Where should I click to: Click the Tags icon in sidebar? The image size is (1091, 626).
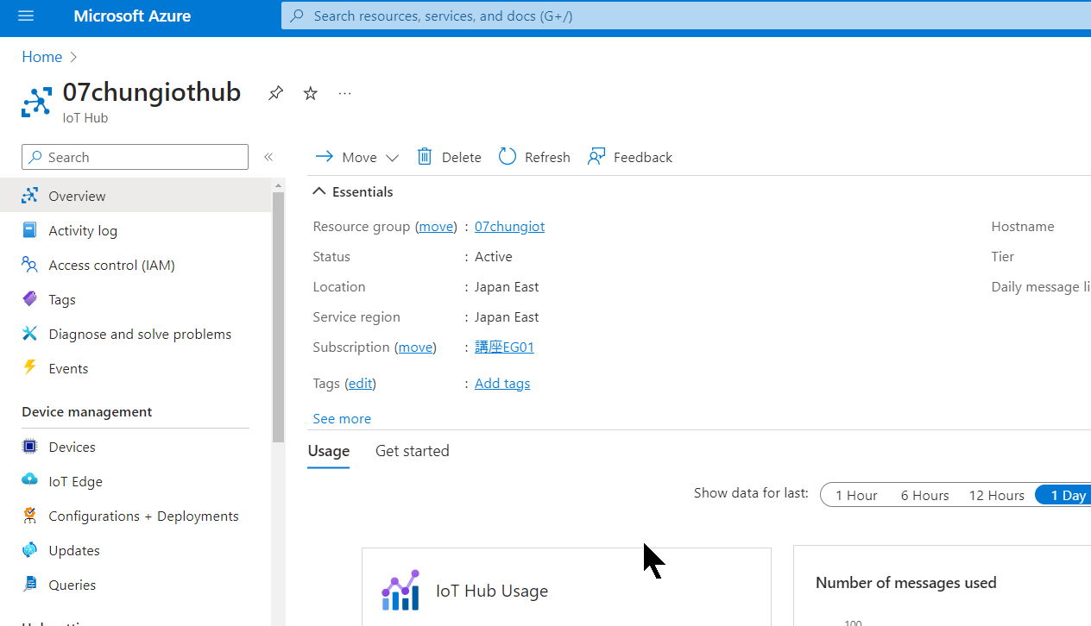(30, 299)
